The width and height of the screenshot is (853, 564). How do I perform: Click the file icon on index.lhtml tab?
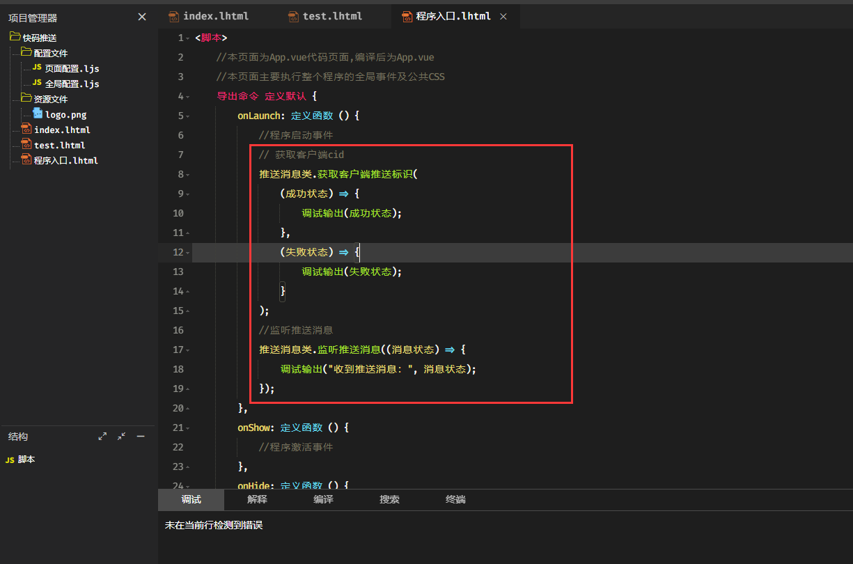click(174, 15)
